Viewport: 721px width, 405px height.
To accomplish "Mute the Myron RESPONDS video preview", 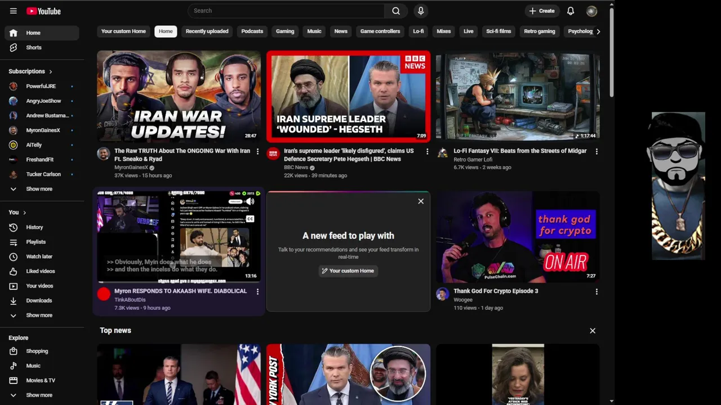I will pos(250,201).
